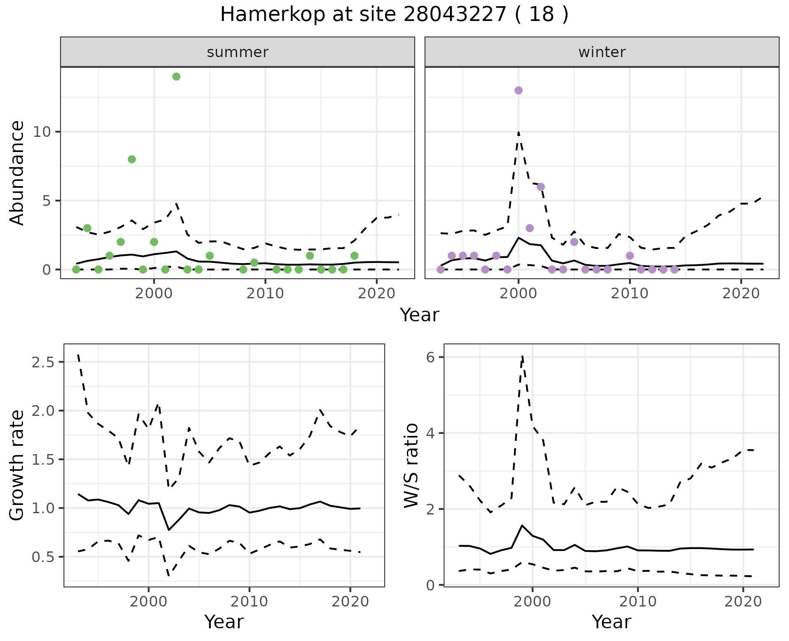Click the Year label under Growth rate plot
The height and width of the screenshot is (641, 789).
click(224, 622)
